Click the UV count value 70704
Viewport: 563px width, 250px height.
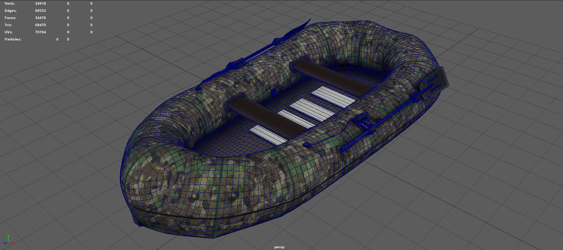pos(41,32)
